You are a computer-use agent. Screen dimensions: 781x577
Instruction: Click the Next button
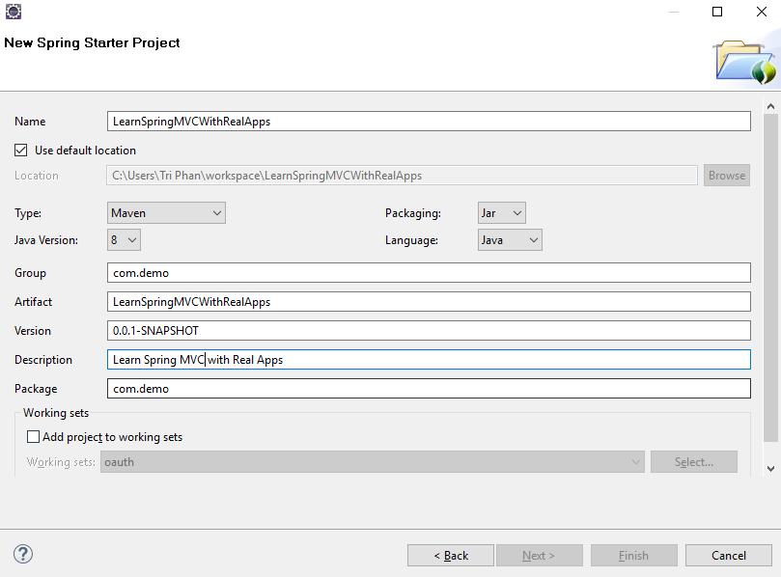[540, 555]
